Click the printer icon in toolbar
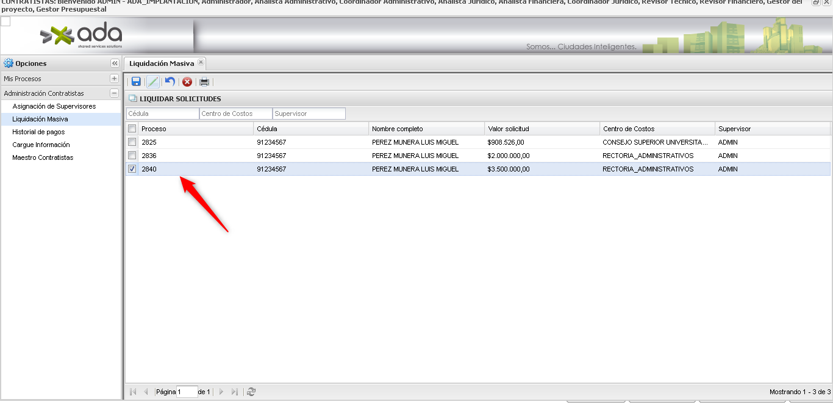 pyautogui.click(x=204, y=82)
